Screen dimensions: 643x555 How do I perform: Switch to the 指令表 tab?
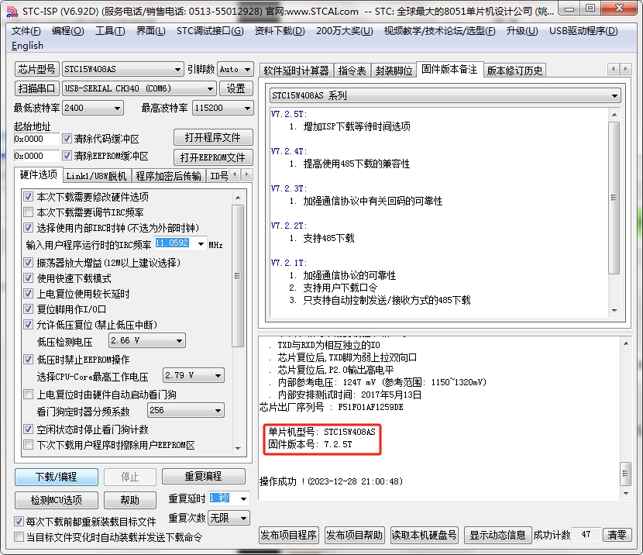tap(352, 71)
